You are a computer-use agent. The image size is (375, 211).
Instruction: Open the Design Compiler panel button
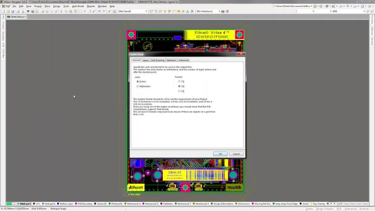coord(325,209)
